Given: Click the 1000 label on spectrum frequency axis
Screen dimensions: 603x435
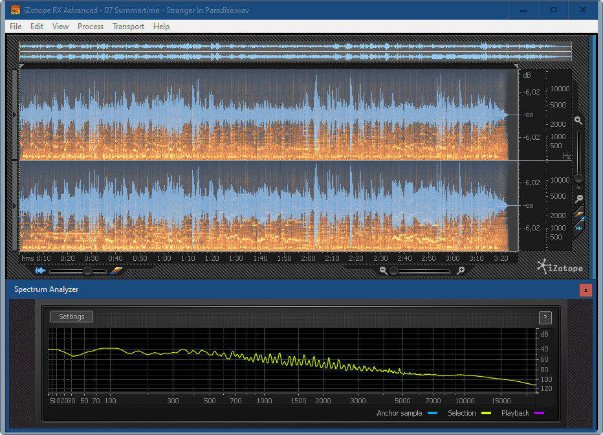Looking at the screenshot, I should coord(264,401).
